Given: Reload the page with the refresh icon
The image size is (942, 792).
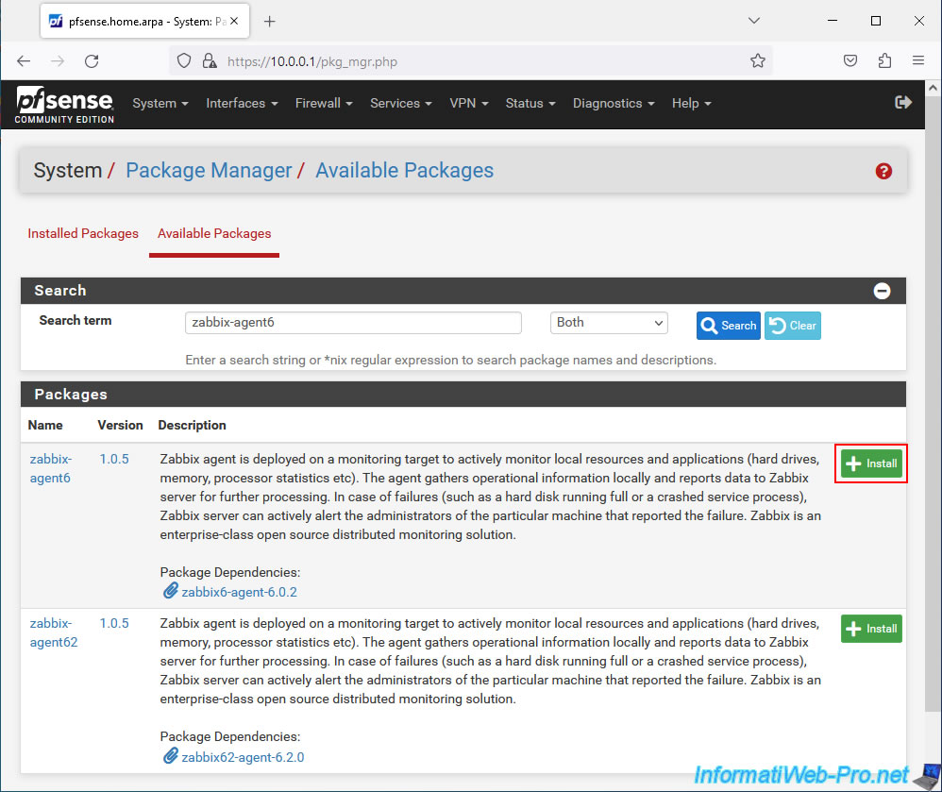Looking at the screenshot, I should tap(92, 61).
